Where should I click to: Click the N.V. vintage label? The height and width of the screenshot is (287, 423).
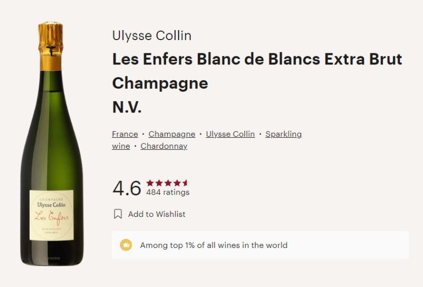coord(127,107)
